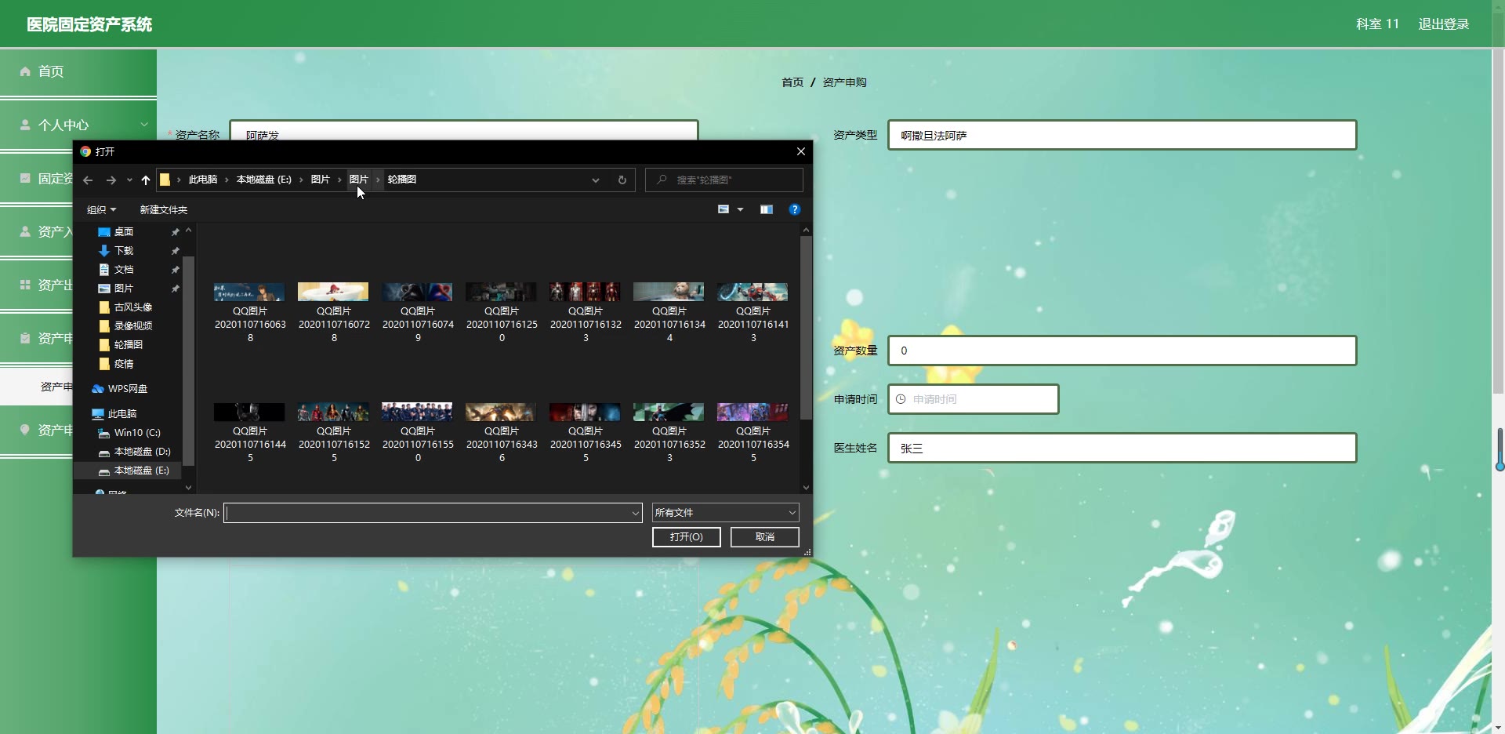This screenshot has width=1505, height=734.
Task: Select WPS网盘 cloud in navigation pane
Action: point(127,389)
